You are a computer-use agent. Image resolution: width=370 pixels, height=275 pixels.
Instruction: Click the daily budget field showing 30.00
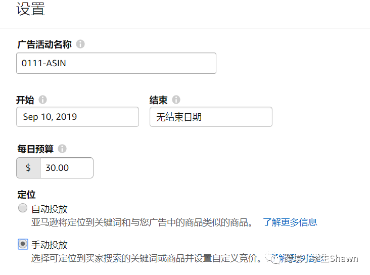(x=66, y=168)
